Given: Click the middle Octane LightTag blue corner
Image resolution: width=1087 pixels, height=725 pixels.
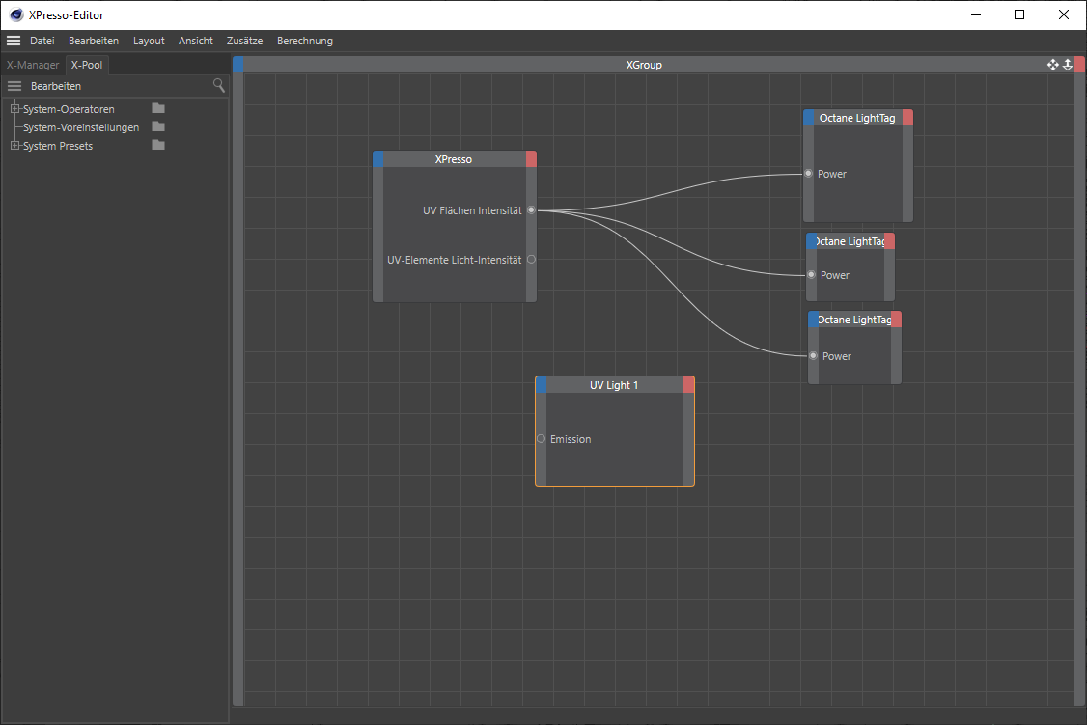Looking at the screenshot, I should pyautogui.click(x=811, y=241).
